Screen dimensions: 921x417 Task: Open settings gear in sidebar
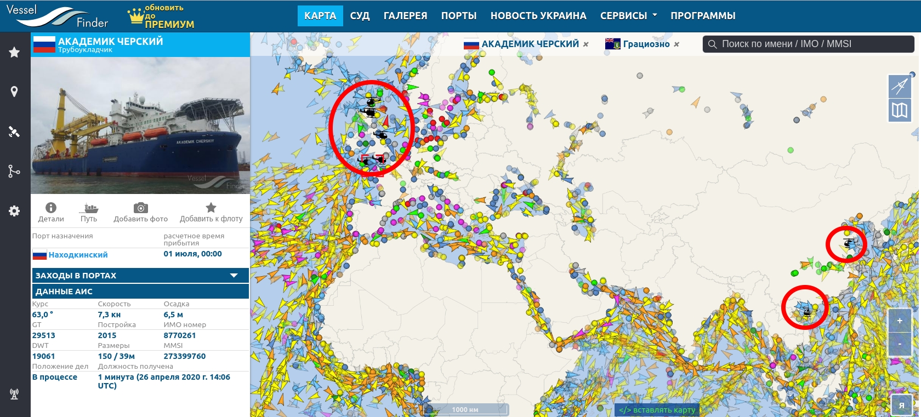(x=14, y=211)
